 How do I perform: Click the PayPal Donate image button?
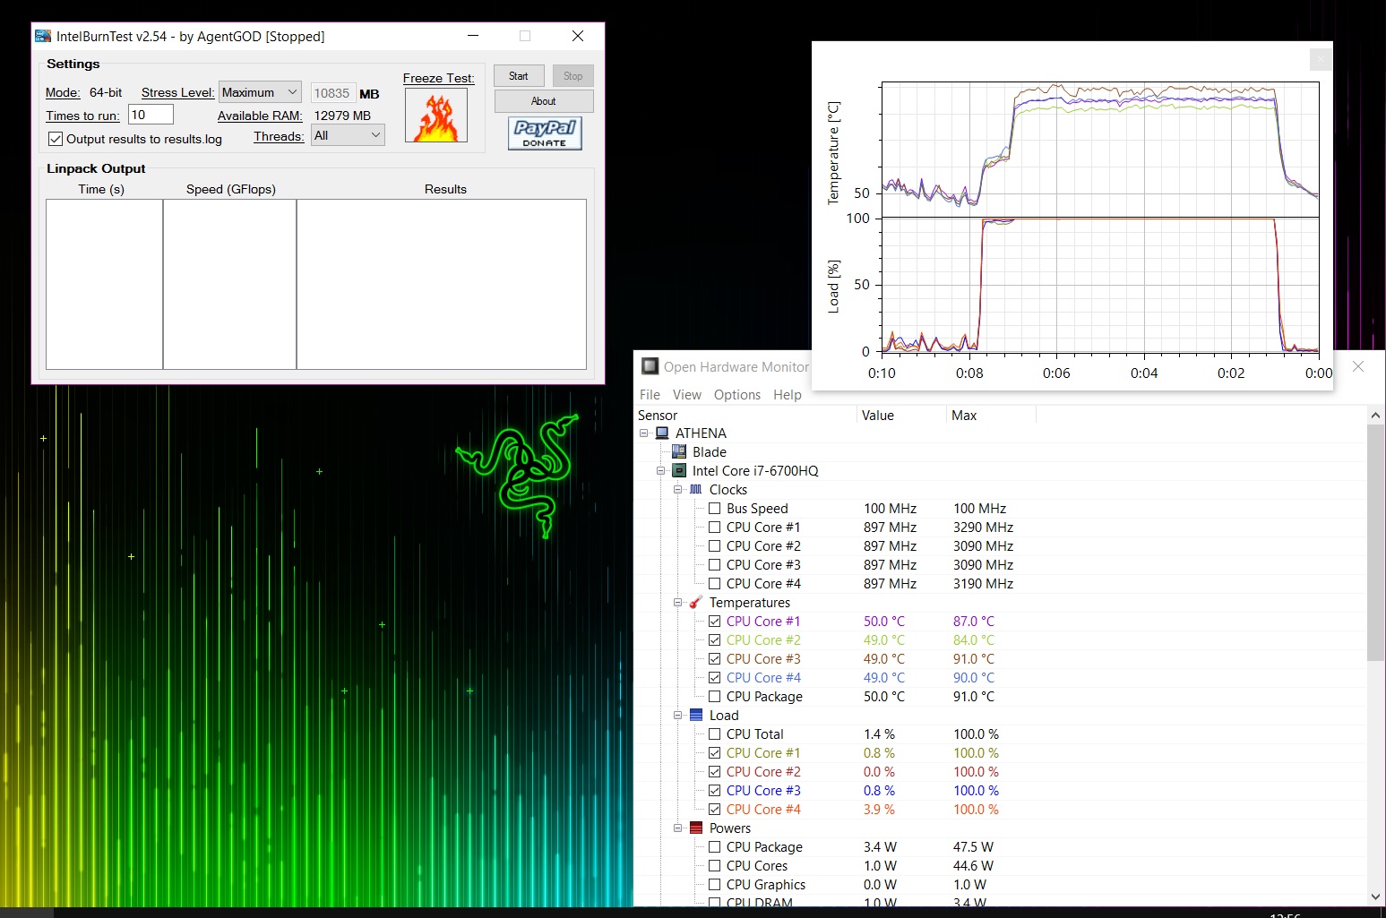coord(545,133)
